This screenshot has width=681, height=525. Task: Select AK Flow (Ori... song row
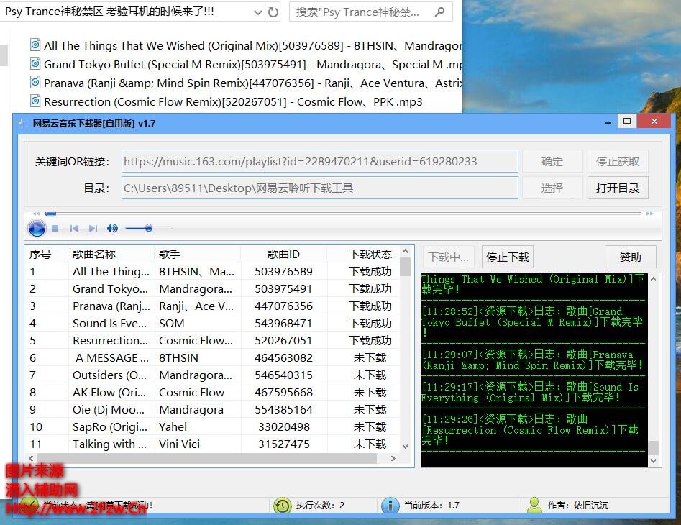click(212, 392)
